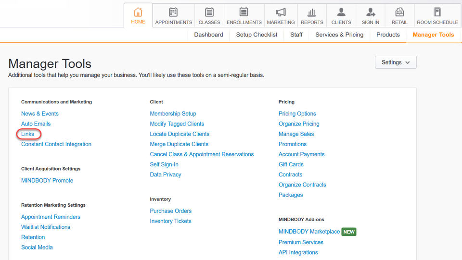The width and height of the screenshot is (462, 260).
Task: Open Constant Contact Integration
Action: [56, 144]
